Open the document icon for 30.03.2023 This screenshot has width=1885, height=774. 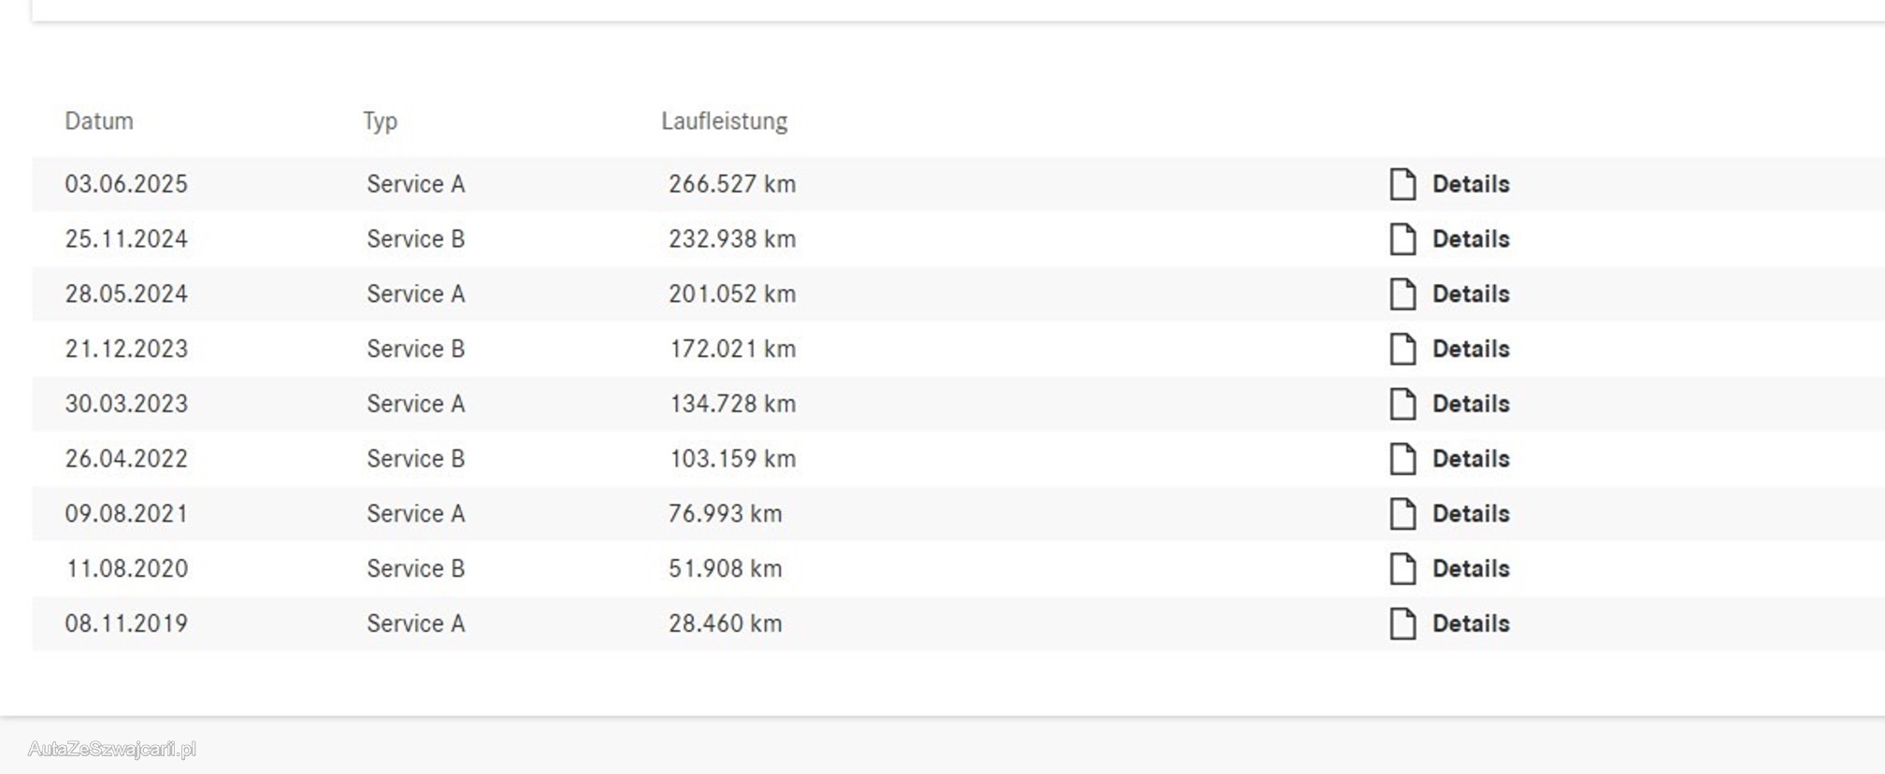click(1403, 404)
